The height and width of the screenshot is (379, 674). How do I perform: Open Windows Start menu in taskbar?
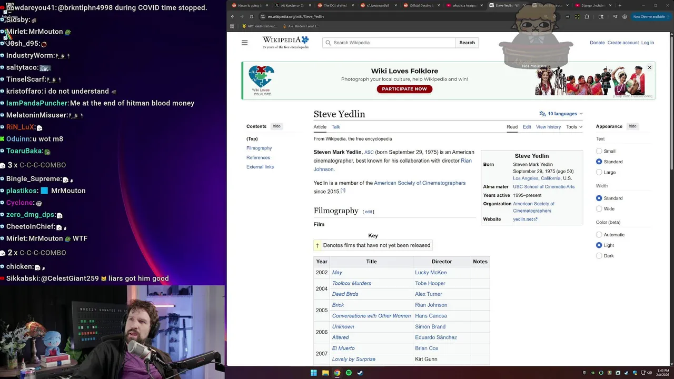pos(314,373)
